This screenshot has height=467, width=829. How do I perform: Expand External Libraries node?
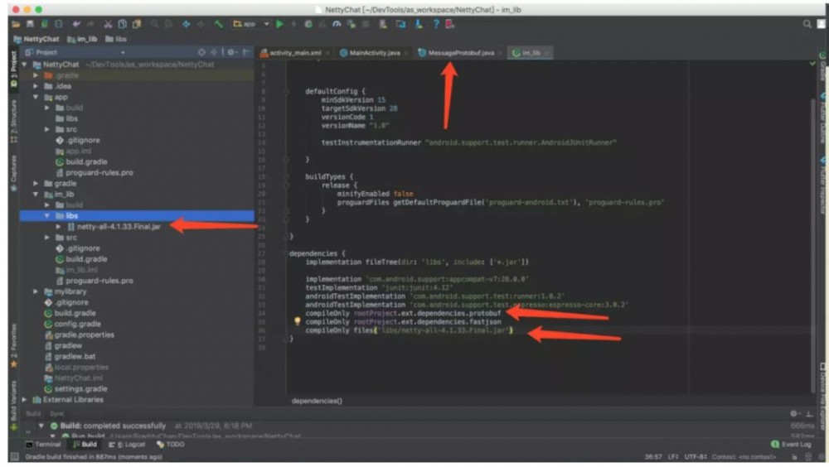pyautogui.click(x=25, y=399)
